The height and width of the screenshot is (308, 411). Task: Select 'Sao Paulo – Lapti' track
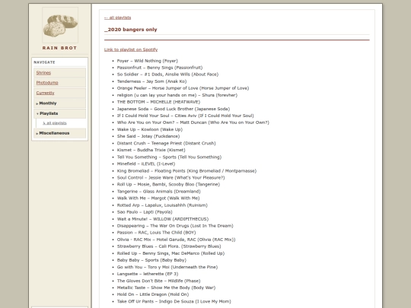click(145, 212)
